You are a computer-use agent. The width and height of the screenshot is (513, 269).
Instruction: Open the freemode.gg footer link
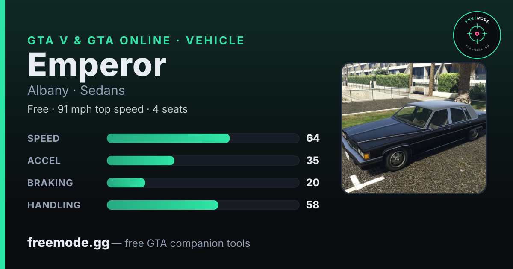tap(68, 243)
